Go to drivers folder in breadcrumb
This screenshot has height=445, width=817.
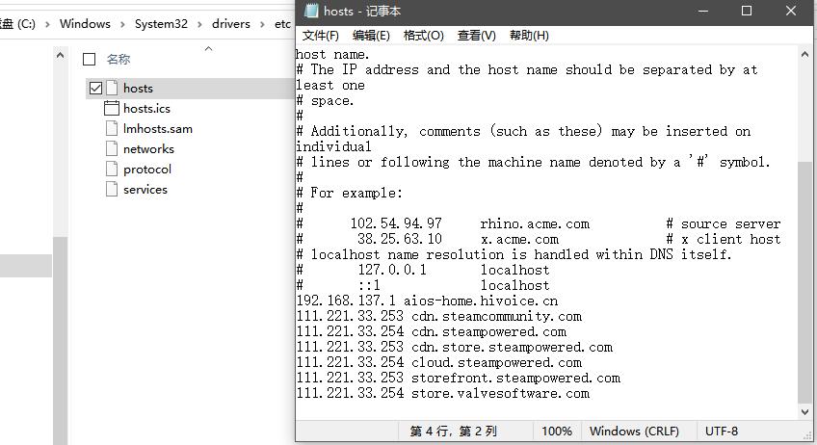[x=231, y=24]
